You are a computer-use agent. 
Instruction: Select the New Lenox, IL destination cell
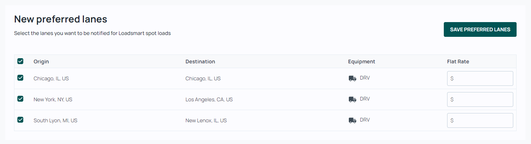[x=206, y=120]
